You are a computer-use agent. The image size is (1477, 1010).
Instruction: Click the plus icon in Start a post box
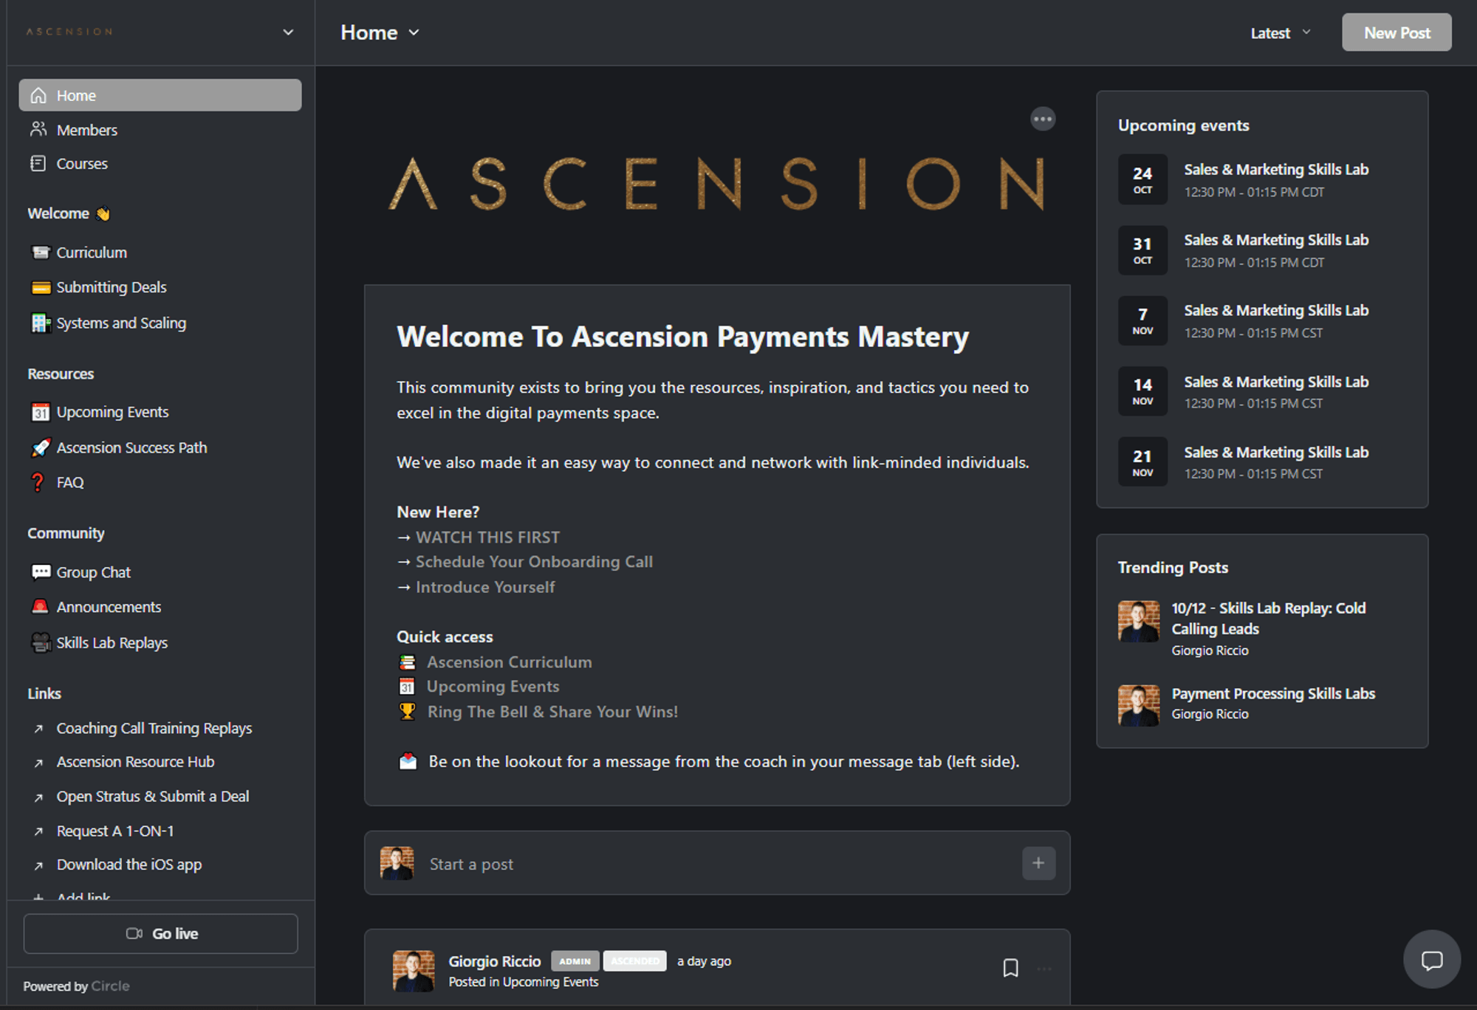[x=1038, y=863]
